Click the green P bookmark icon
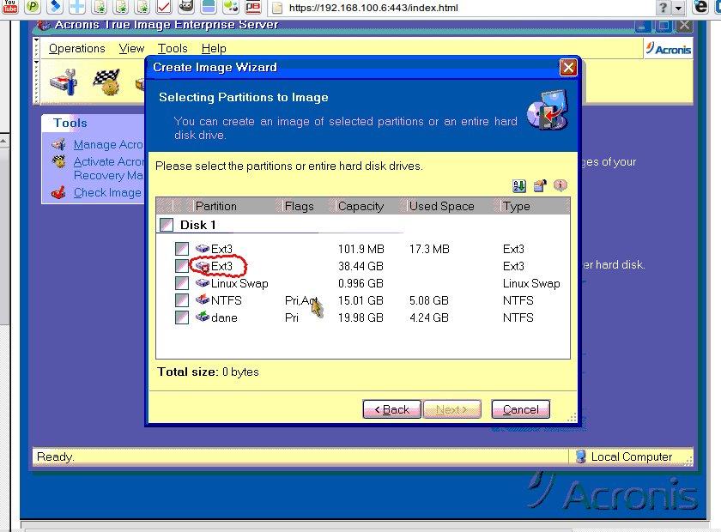Image resolution: width=721 pixels, height=532 pixels. coord(33,7)
